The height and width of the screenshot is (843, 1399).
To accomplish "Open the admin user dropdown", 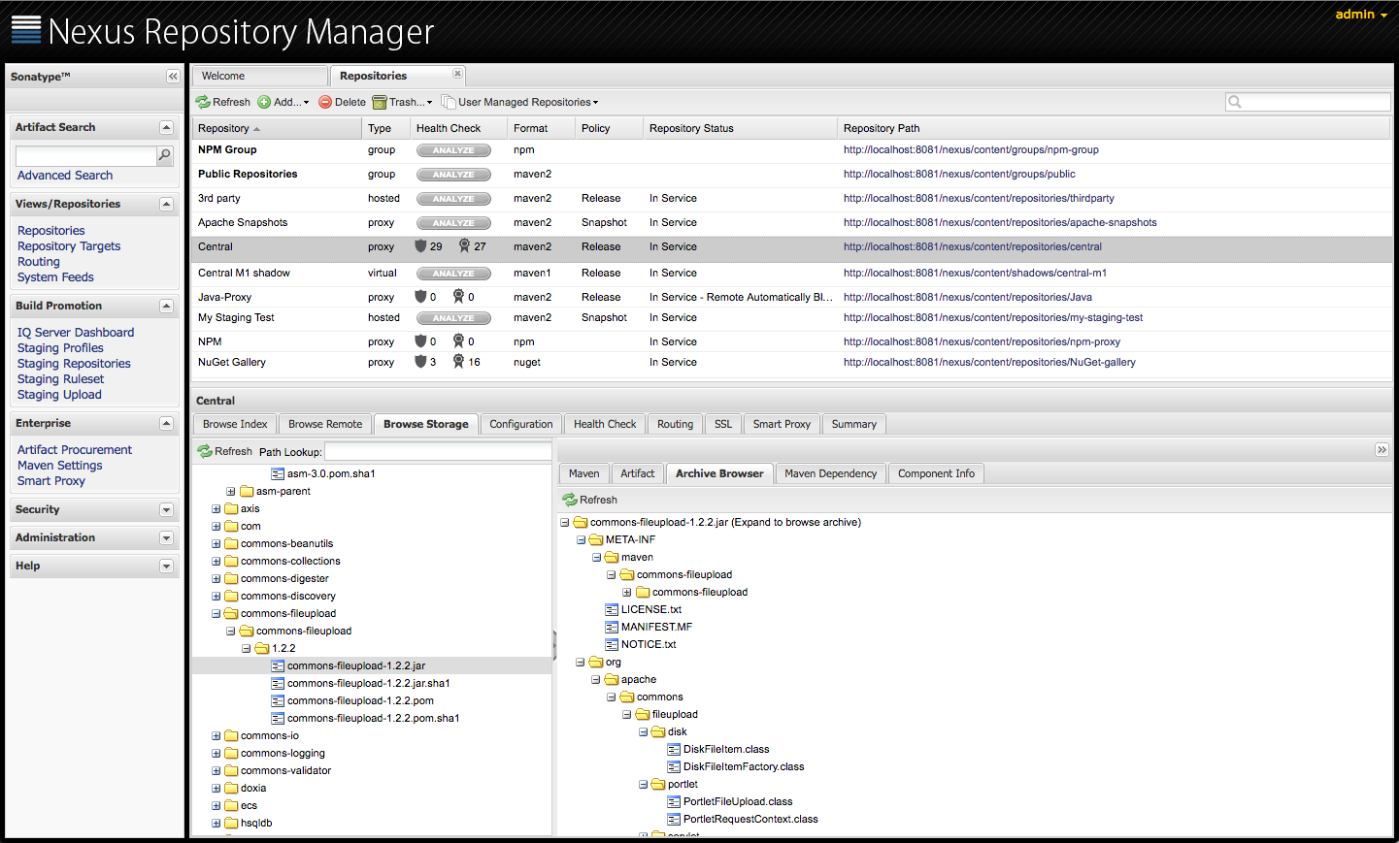I will (1361, 15).
